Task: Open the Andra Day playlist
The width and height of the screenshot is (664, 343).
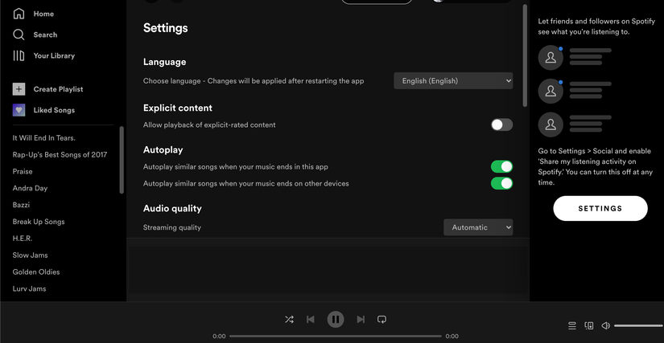Action: 30,188
